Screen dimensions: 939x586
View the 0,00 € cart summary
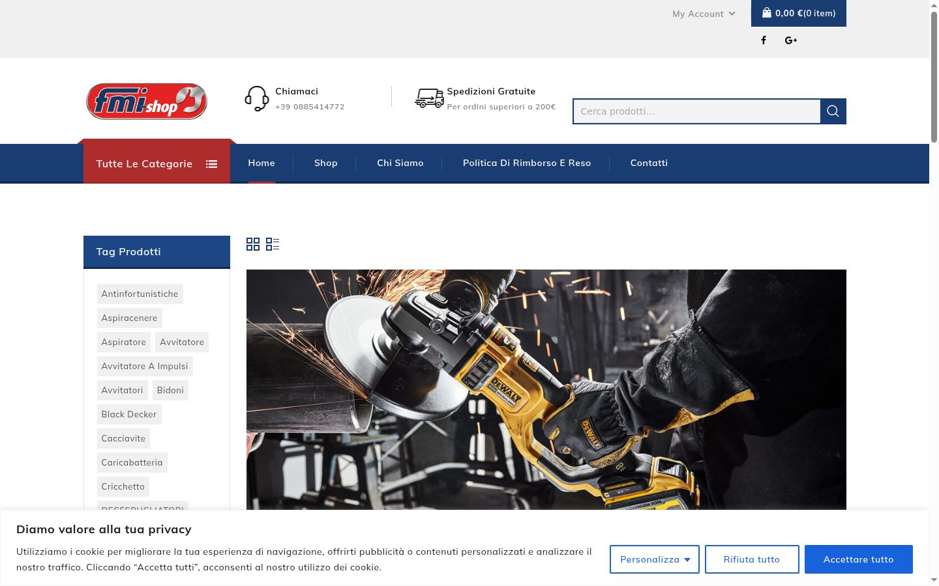tap(799, 13)
